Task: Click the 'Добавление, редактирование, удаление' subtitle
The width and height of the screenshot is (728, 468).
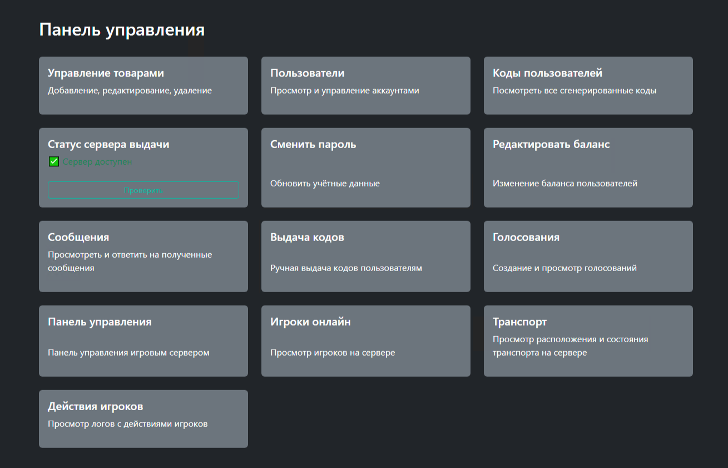Action: click(x=130, y=90)
